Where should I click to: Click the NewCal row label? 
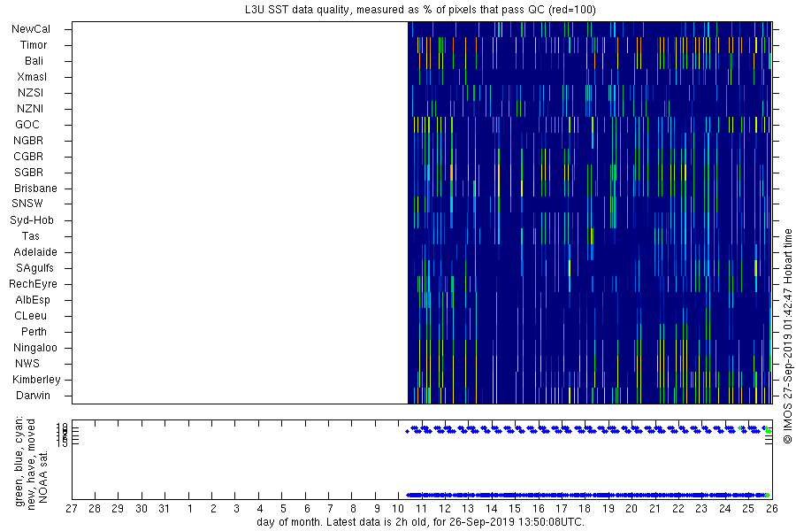31,29
